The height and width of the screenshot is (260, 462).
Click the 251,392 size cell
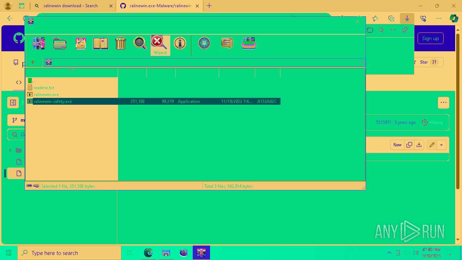point(138,101)
